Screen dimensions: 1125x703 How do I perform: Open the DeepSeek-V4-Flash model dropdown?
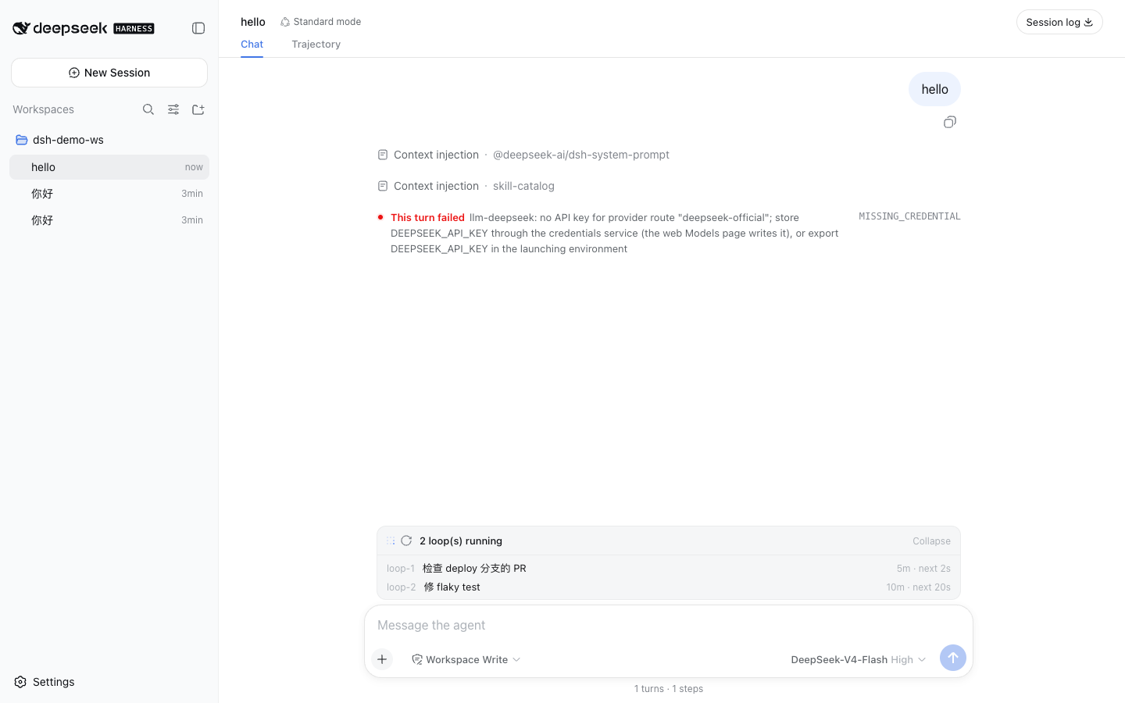[858, 659]
